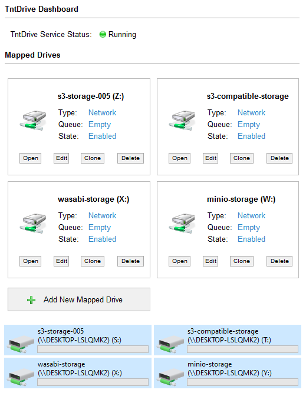Select the wasabi-storage (X:) Explorer drive icon
The width and height of the screenshot is (306, 393).
point(21,377)
